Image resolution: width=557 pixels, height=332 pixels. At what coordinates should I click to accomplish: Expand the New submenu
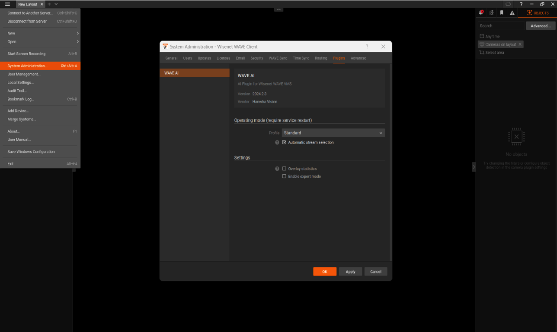coord(40,33)
